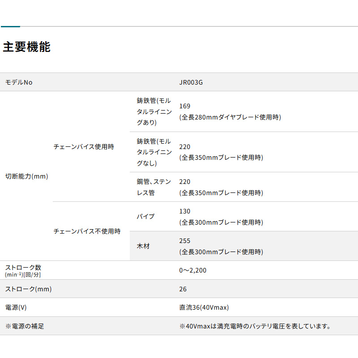Viewport: 358px width, 358px height.
Task: Click the 木材 label cell
Action: (x=143, y=246)
